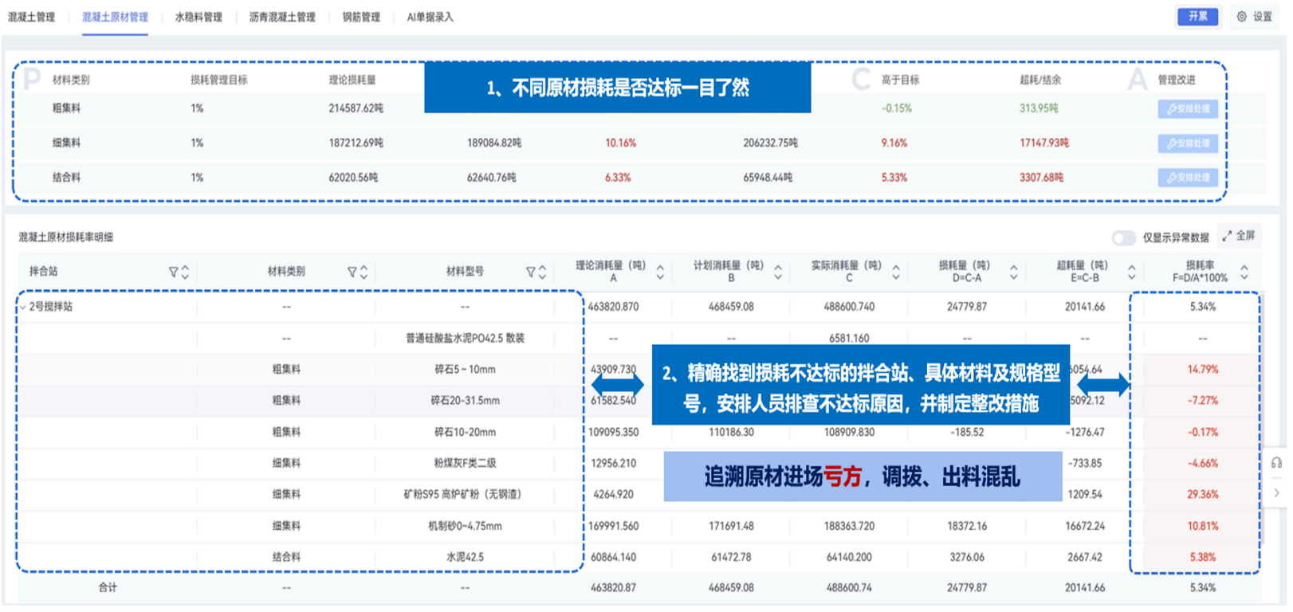Click the headset support icon on right edge
The image size is (1293, 612).
[1276, 463]
